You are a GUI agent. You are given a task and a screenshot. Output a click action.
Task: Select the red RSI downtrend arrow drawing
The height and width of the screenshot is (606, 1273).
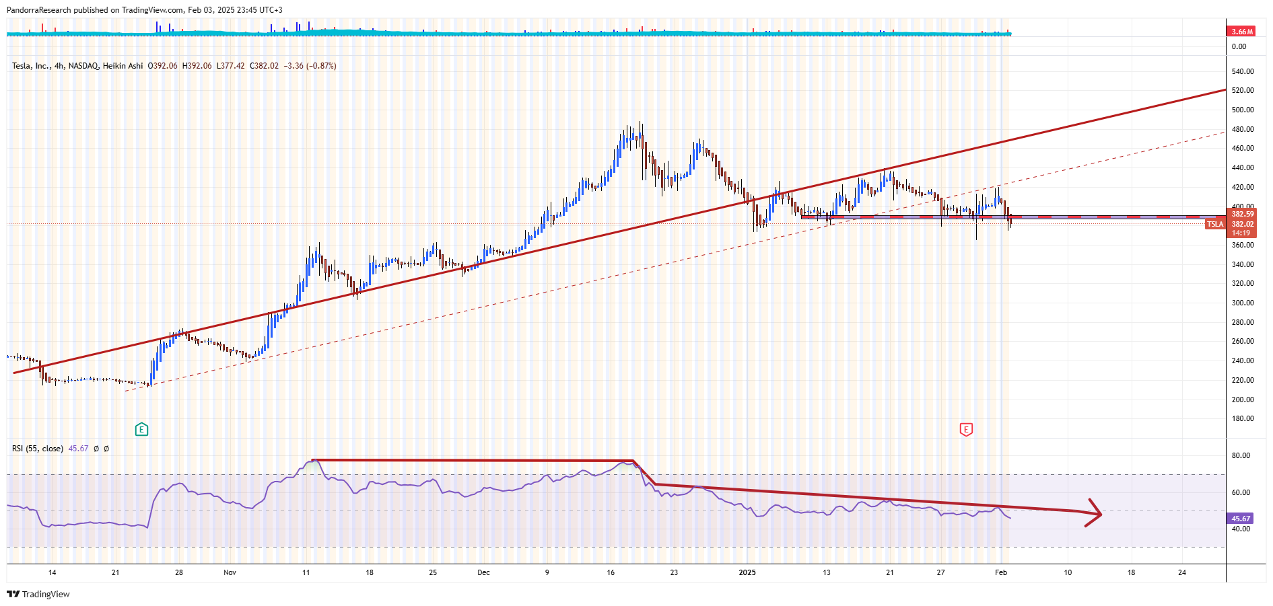[x=875, y=499]
